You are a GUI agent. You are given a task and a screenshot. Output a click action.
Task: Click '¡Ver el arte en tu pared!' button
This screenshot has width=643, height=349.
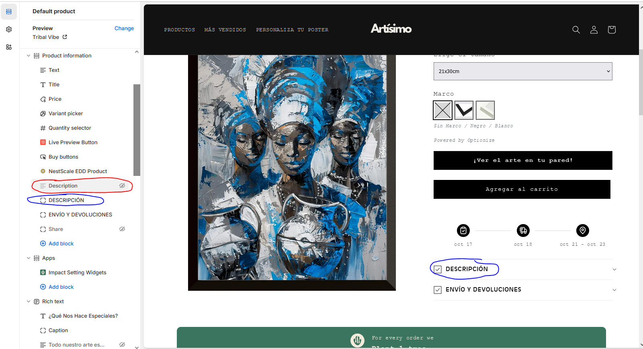[x=523, y=160]
